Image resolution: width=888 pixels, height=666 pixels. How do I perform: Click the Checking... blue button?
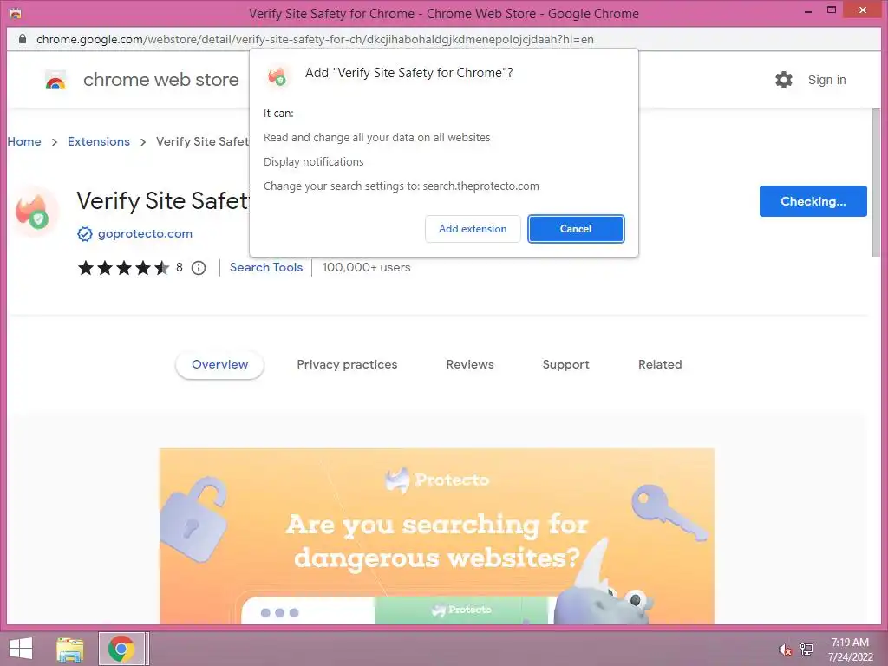tap(813, 201)
